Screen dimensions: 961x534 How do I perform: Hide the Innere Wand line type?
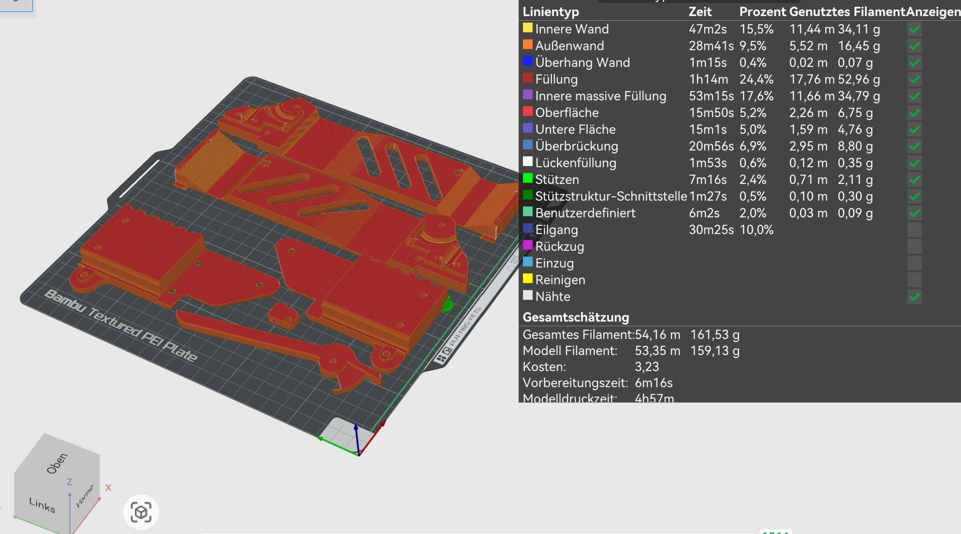(x=914, y=29)
